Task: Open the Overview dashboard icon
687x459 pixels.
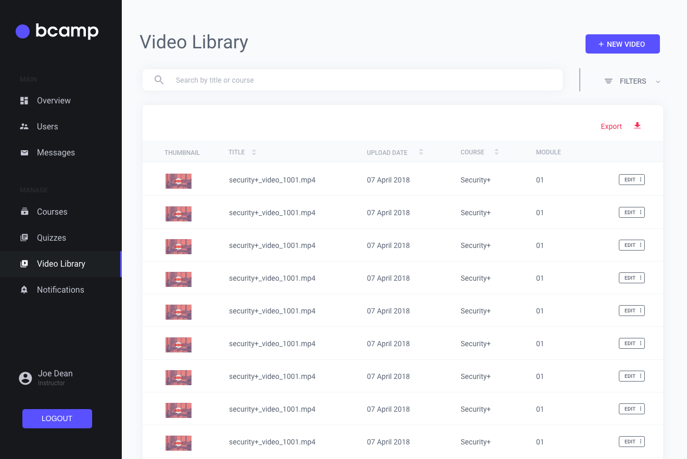Action: pyautogui.click(x=24, y=100)
